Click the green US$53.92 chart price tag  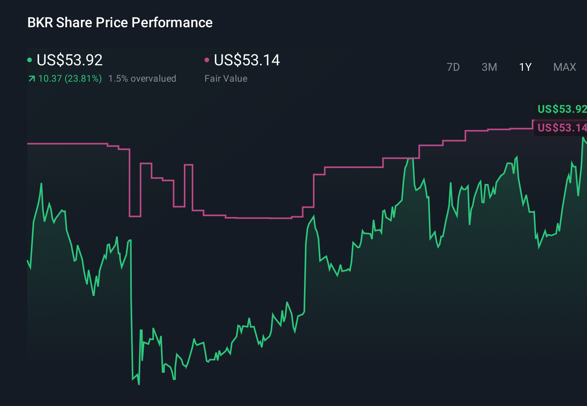561,109
